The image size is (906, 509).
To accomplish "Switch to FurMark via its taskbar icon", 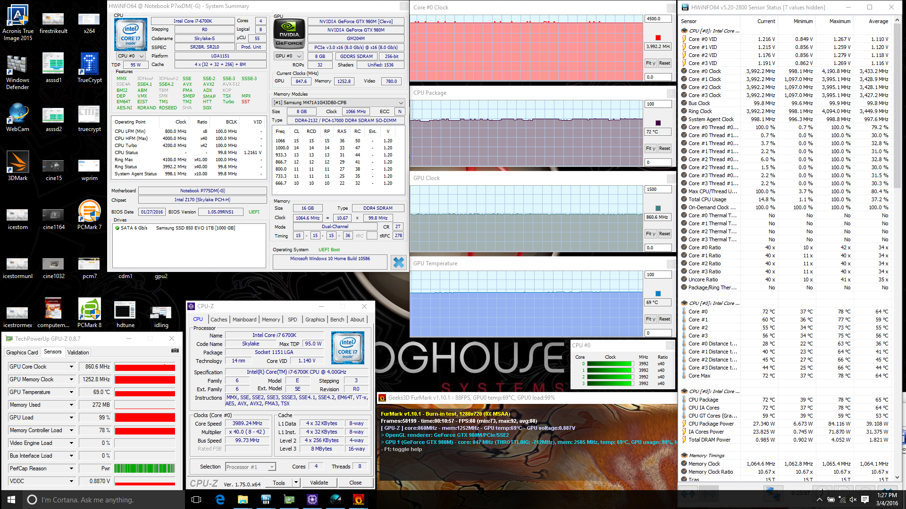I will tap(359, 500).
